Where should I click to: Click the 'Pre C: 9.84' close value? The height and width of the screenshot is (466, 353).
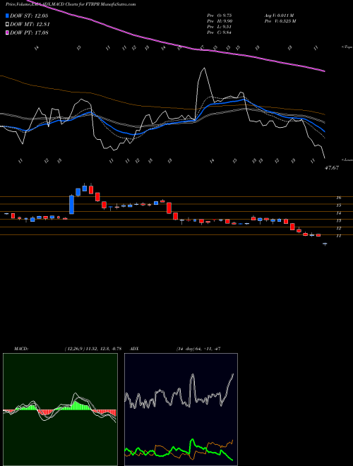coord(220,32)
